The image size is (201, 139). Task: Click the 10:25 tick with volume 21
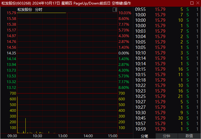tap(167, 96)
